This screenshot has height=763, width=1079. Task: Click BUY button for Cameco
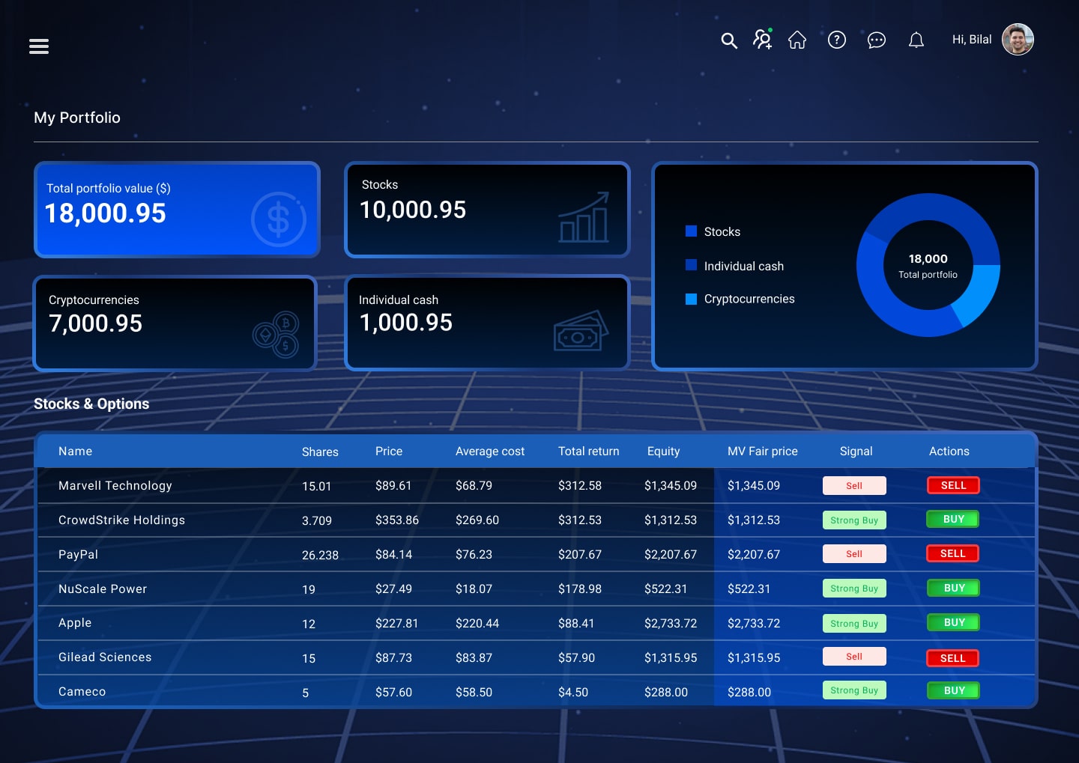click(x=953, y=690)
